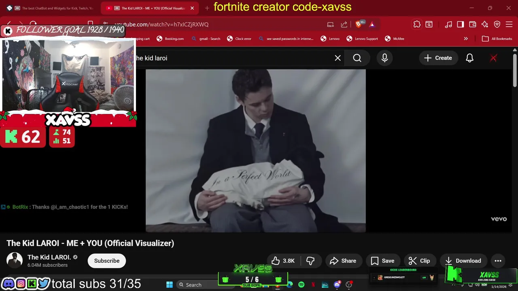518x291 pixels.
Task: Open the McAfee bookmark
Action: (x=394, y=39)
